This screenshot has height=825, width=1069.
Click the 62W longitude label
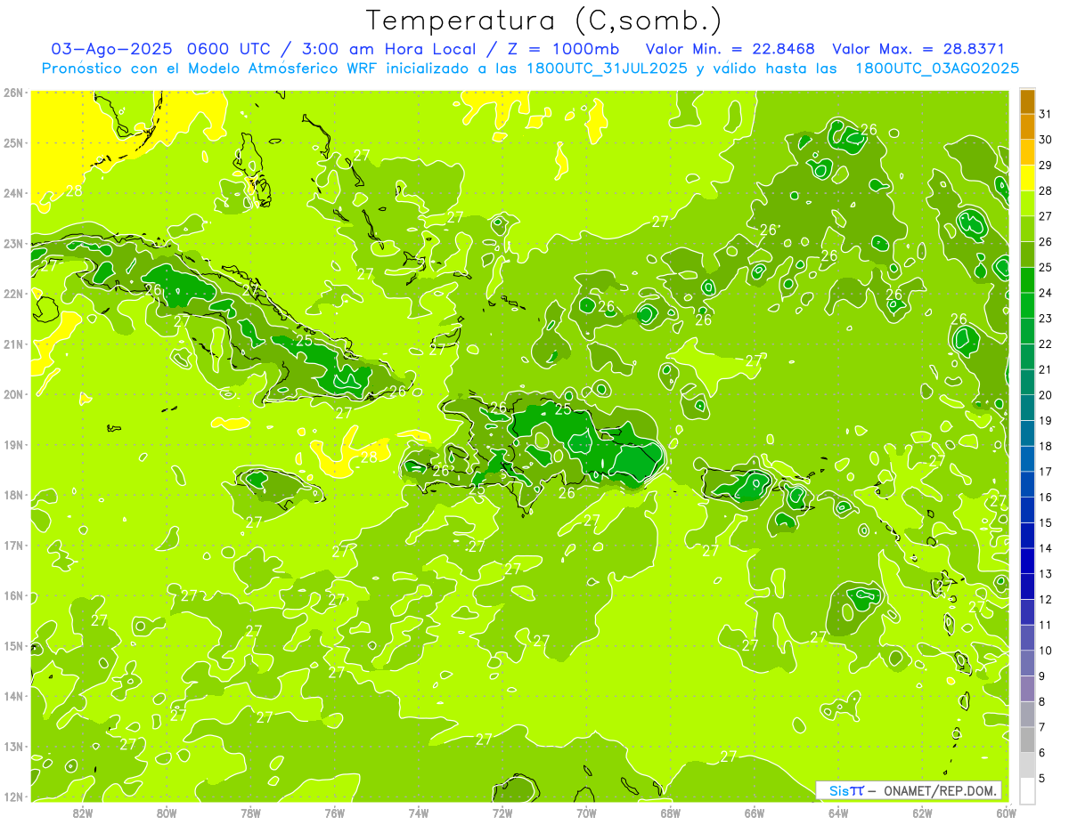tap(922, 813)
